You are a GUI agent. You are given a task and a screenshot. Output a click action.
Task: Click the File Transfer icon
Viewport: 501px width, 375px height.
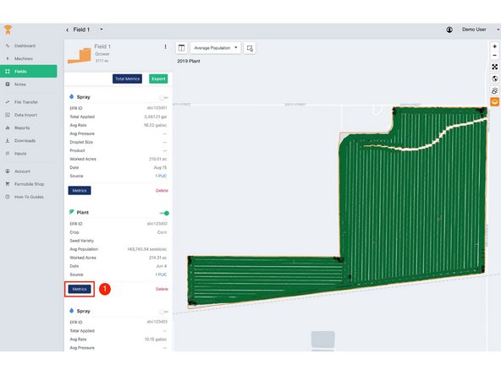(8, 102)
